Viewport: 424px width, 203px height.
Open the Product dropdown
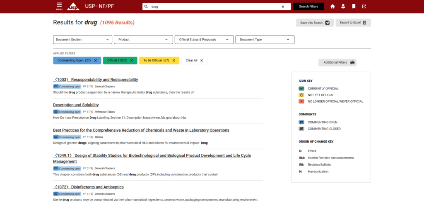point(143,40)
